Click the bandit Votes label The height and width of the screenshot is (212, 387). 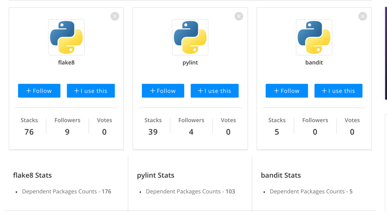coord(352,120)
